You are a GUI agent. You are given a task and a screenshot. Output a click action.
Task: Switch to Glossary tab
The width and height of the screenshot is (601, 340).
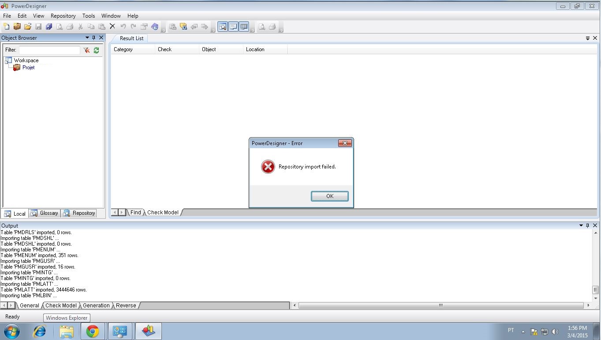pos(45,213)
